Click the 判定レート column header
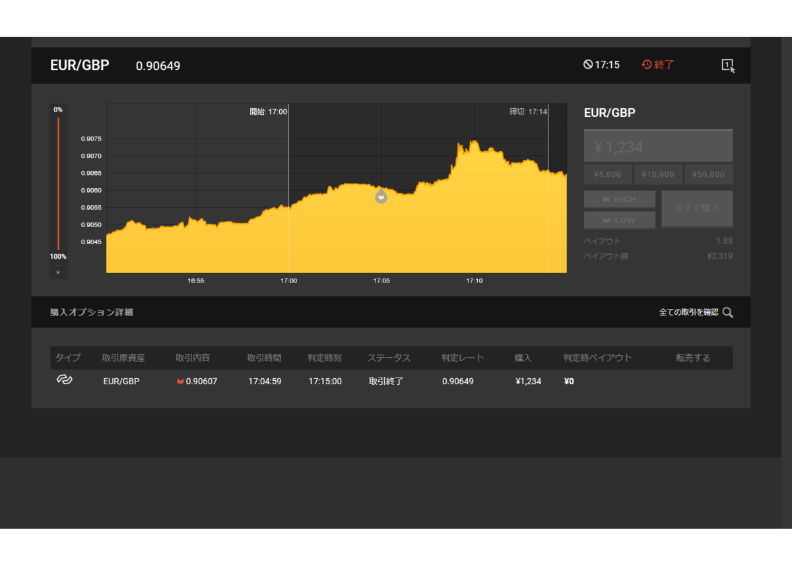This screenshot has width=792, height=565. click(x=463, y=358)
